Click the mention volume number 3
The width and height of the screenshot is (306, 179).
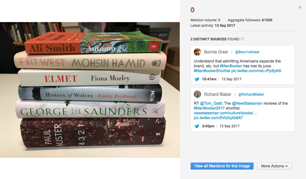point(219,20)
